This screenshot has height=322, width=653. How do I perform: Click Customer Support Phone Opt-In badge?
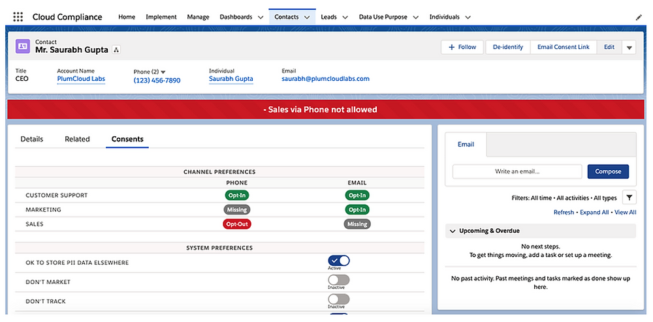(x=237, y=196)
